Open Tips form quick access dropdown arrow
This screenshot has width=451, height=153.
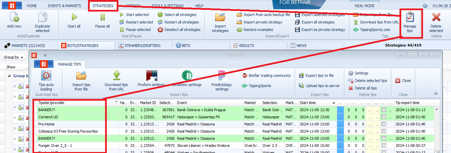pyautogui.click(x=45, y=55)
